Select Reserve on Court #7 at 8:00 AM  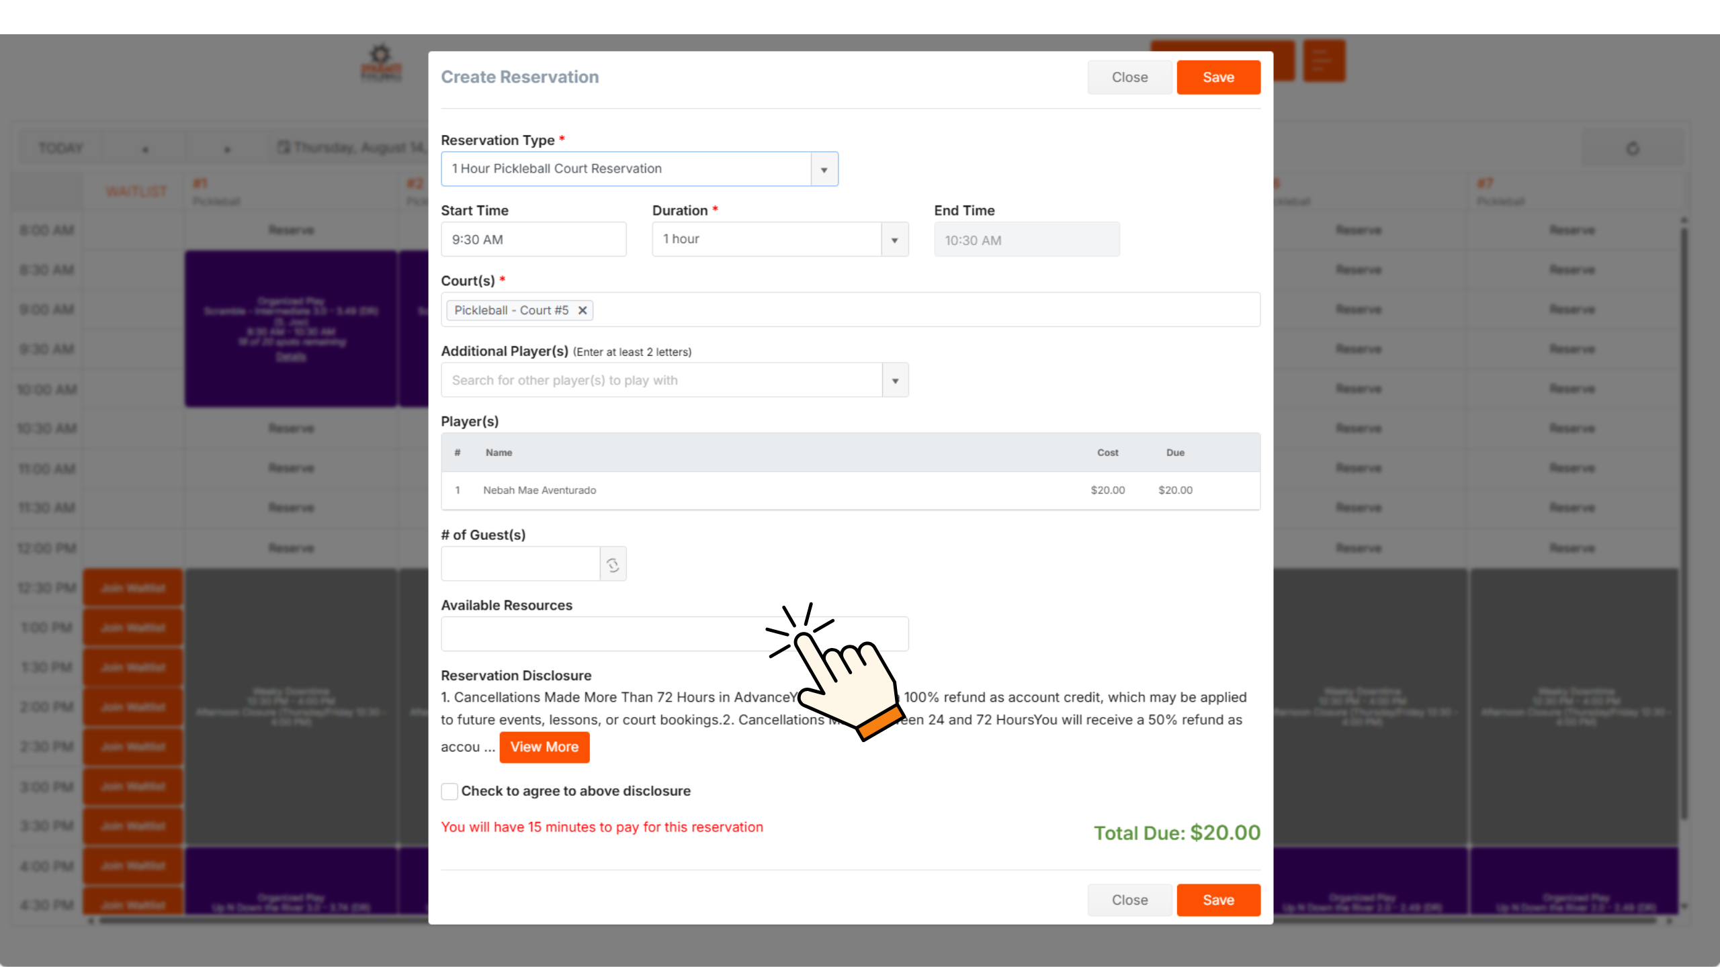point(1573,230)
